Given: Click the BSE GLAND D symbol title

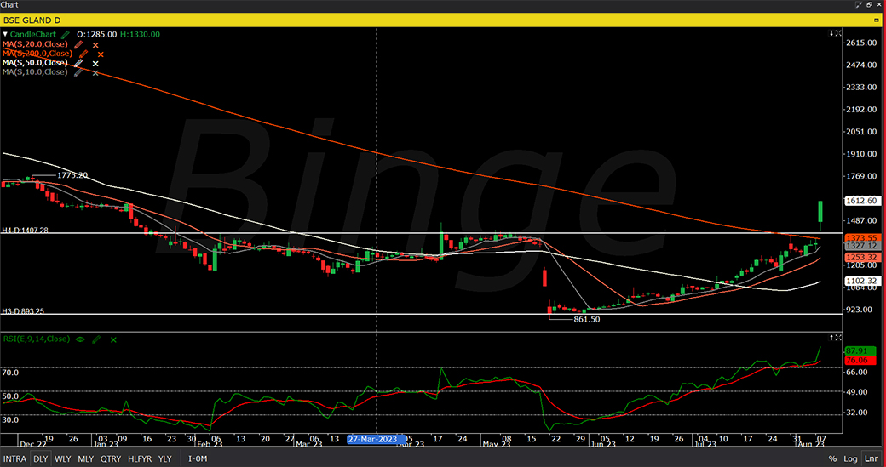Looking at the screenshot, I should tap(32, 20).
